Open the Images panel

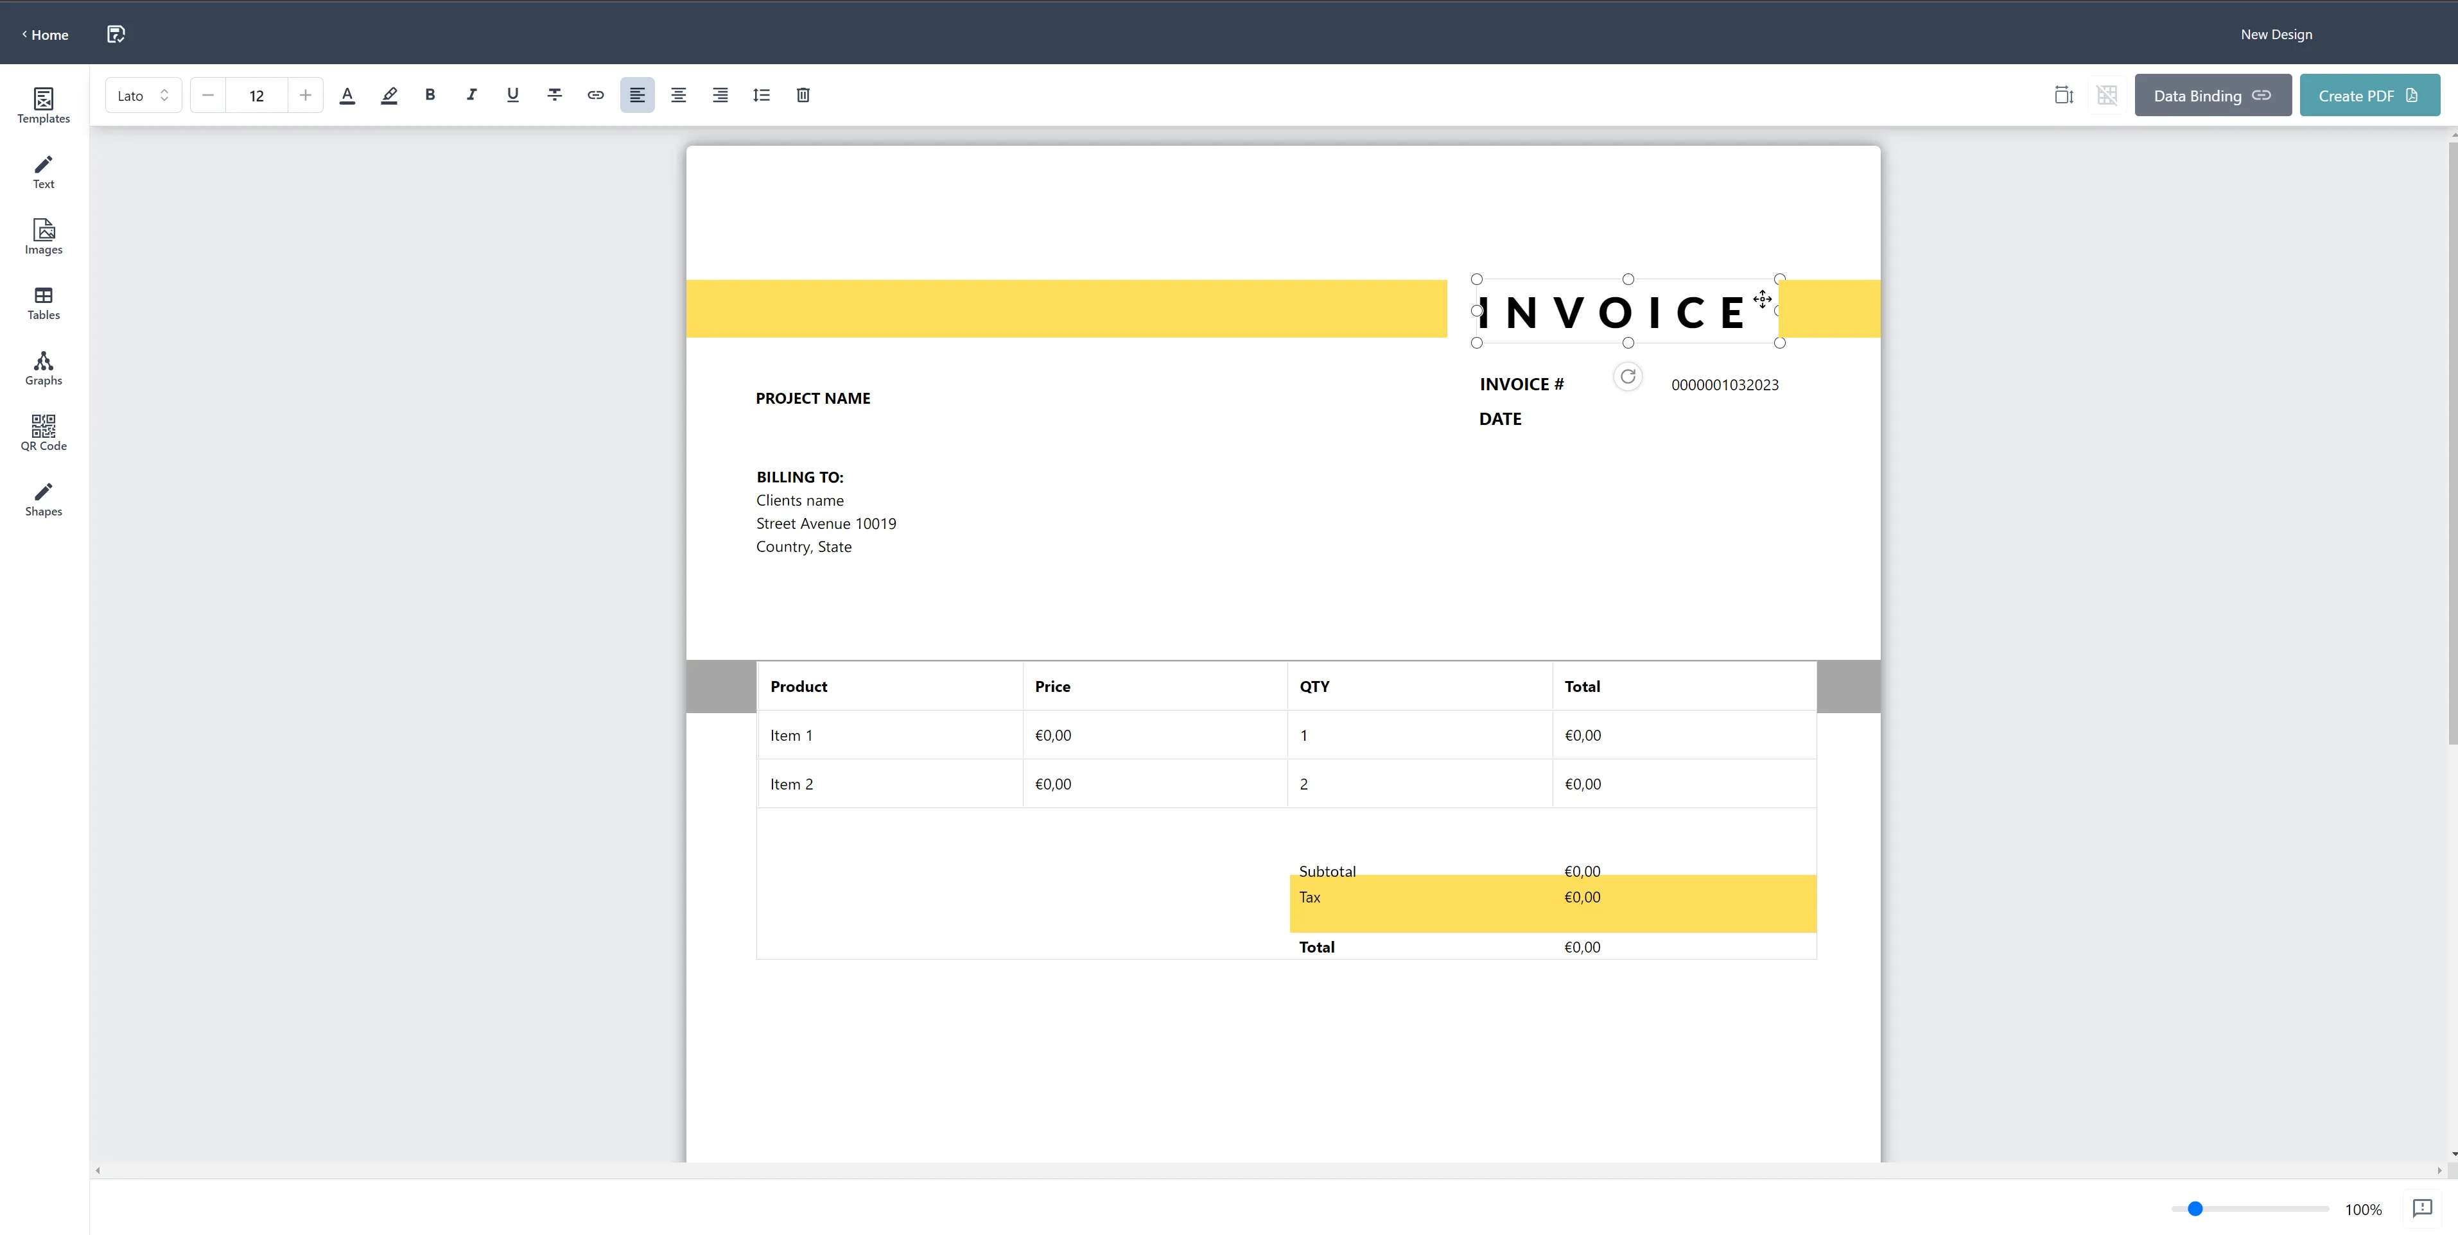point(44,236)
